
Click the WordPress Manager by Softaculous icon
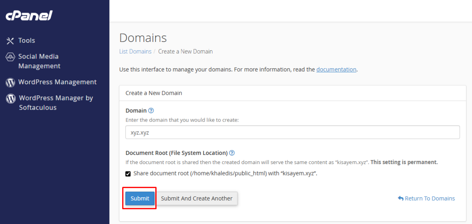tap(10, 99)
